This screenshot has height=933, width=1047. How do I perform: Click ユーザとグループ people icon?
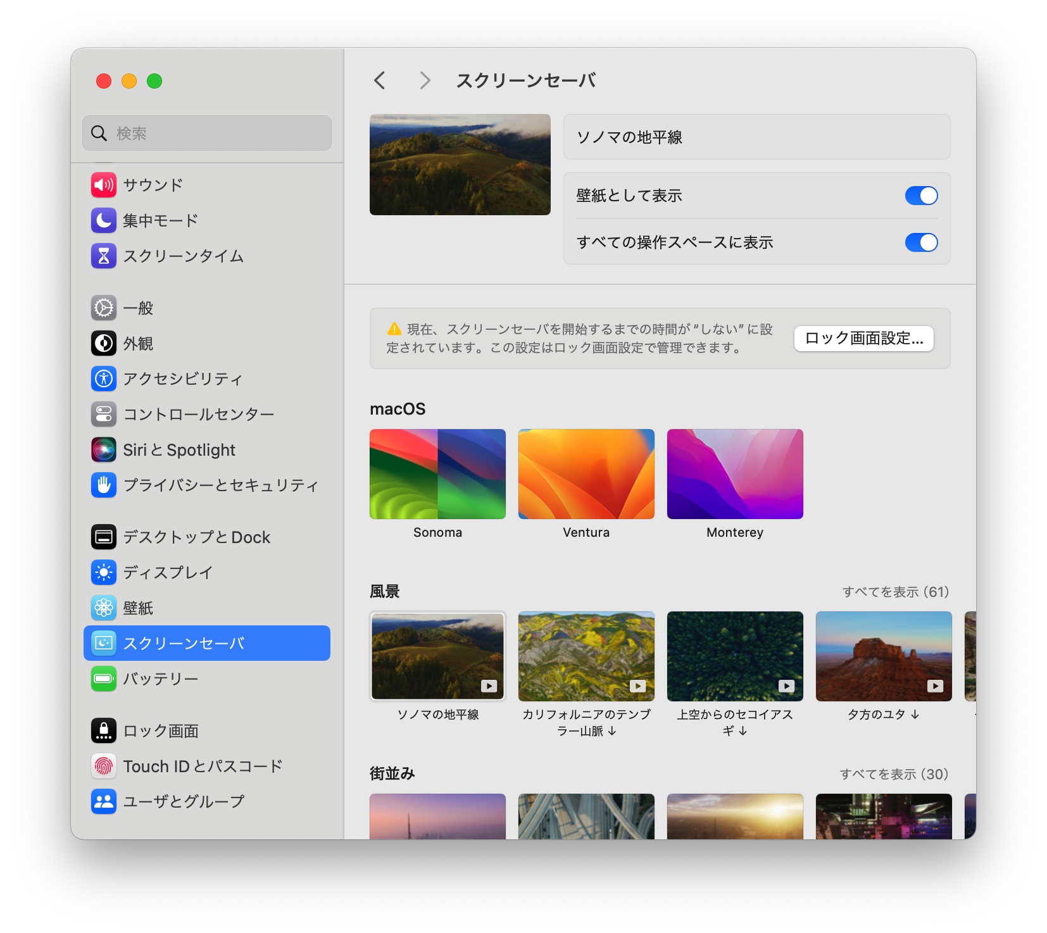click(104, 801)
